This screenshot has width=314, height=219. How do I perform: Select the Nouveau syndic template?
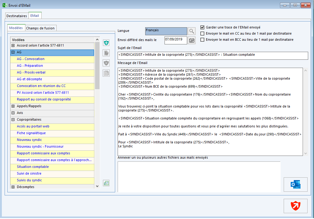pos(52,140)
